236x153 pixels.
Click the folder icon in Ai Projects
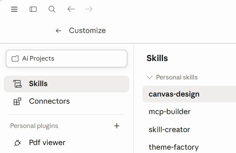[15, 59]
